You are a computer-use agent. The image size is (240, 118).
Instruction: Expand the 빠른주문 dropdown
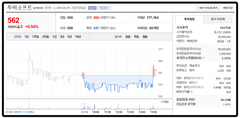click(229, 8)
